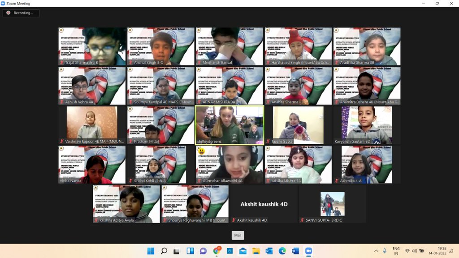Select Soumya Kandpal 4B video tile
This screenshot has width=459, height=258.
161,86
